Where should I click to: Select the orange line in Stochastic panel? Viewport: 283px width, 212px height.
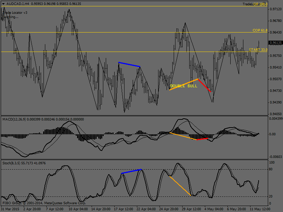point(180,185)
